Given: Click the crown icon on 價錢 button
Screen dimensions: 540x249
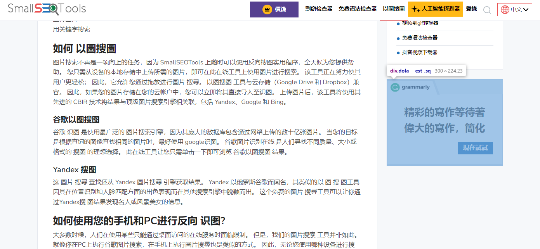Looking at the screenshot, I should [x=267, y=9].
